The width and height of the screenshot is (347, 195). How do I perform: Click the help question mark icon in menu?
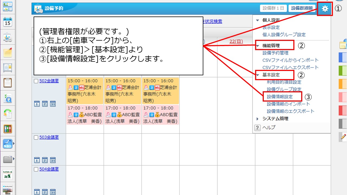pos(258,128)
